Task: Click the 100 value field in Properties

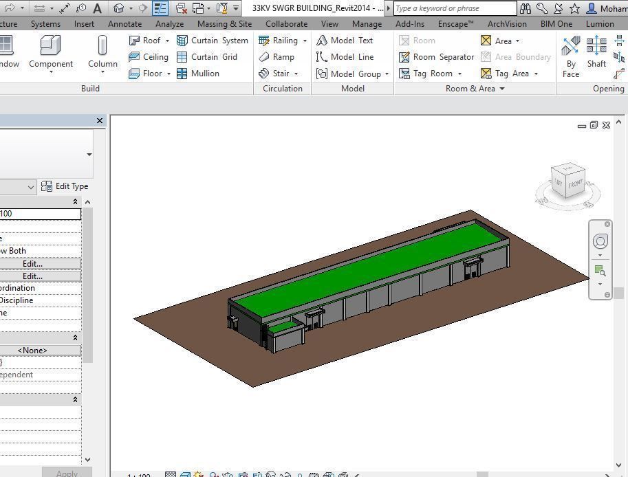Action: click(x=40, y=214)
